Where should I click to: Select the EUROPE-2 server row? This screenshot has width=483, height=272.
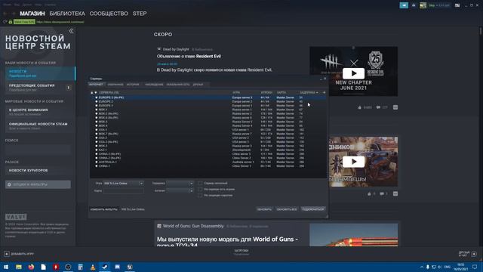click(208, 101)
